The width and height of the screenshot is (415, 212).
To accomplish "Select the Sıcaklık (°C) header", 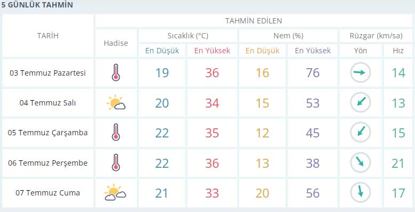I will pyautogui.click(x=187, y=36).
